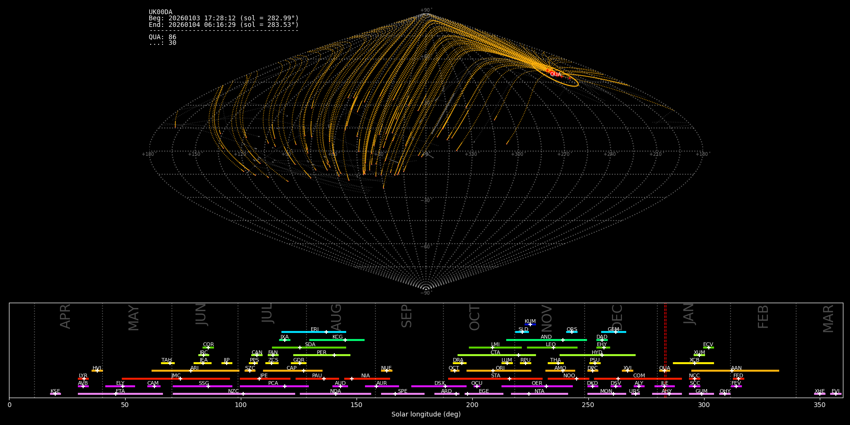Click the LMI shower bar
The height and width of the screenshot is (425, 850).
(x=495, y=348)
